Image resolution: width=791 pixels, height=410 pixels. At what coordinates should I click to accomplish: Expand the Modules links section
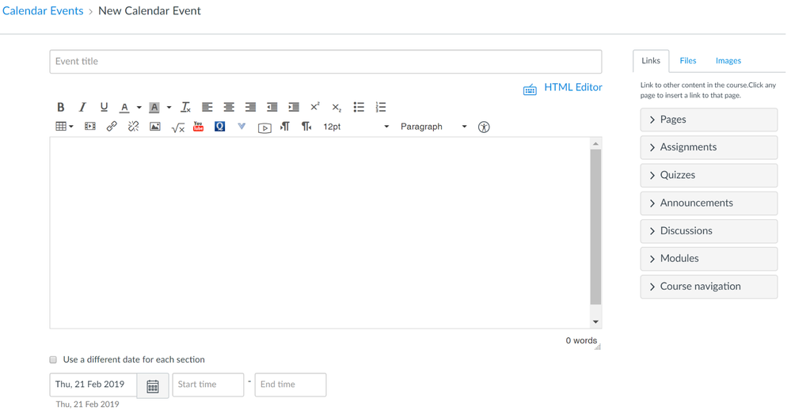[x=709, y=259]
